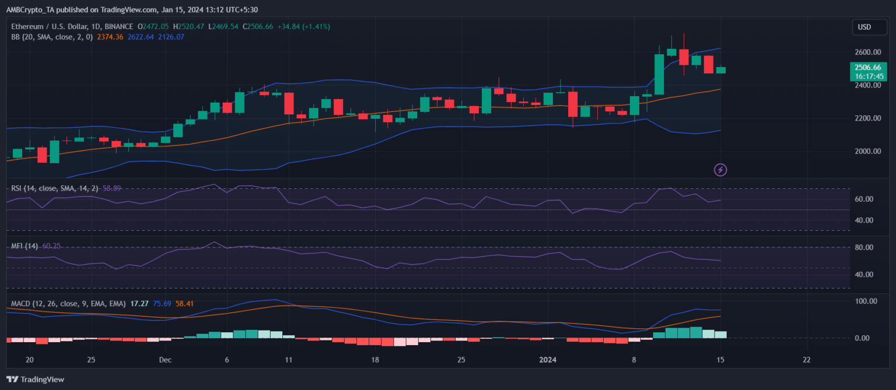Click the TradingView logo icon
The image size is (896, 390).
click(x=12, y=380)
